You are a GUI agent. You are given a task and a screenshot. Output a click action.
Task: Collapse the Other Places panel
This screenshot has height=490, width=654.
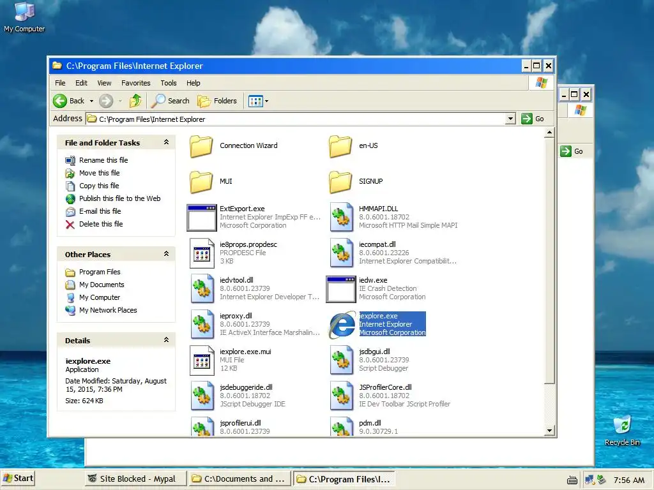[x=166, y=254]
